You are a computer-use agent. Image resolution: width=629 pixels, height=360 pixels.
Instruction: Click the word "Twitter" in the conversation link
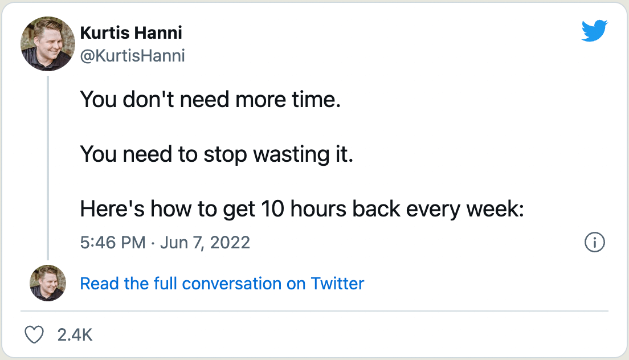click(337, 283)
